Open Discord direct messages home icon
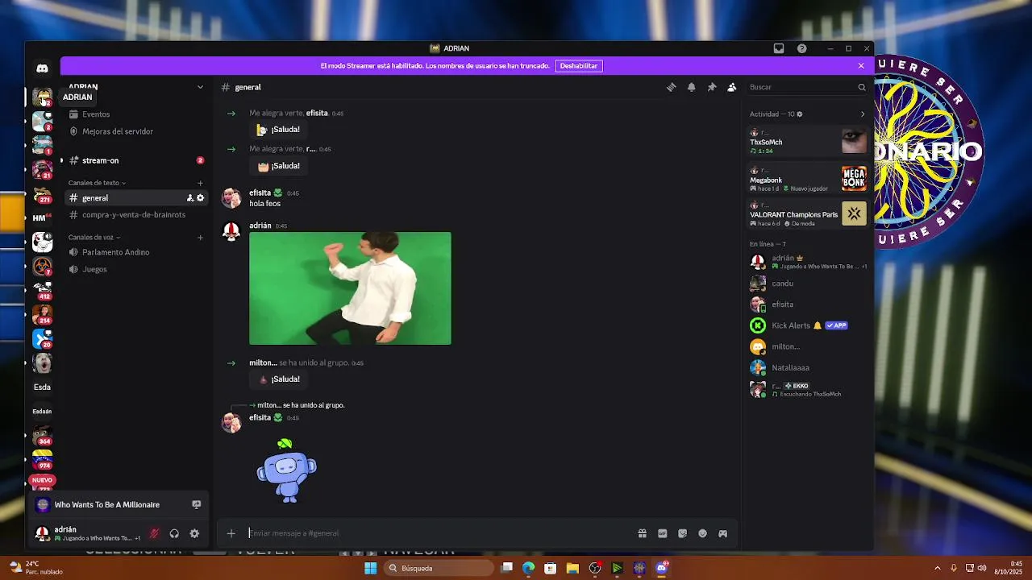Screen dimensions: 1032x580 click(x=42, y=68)
